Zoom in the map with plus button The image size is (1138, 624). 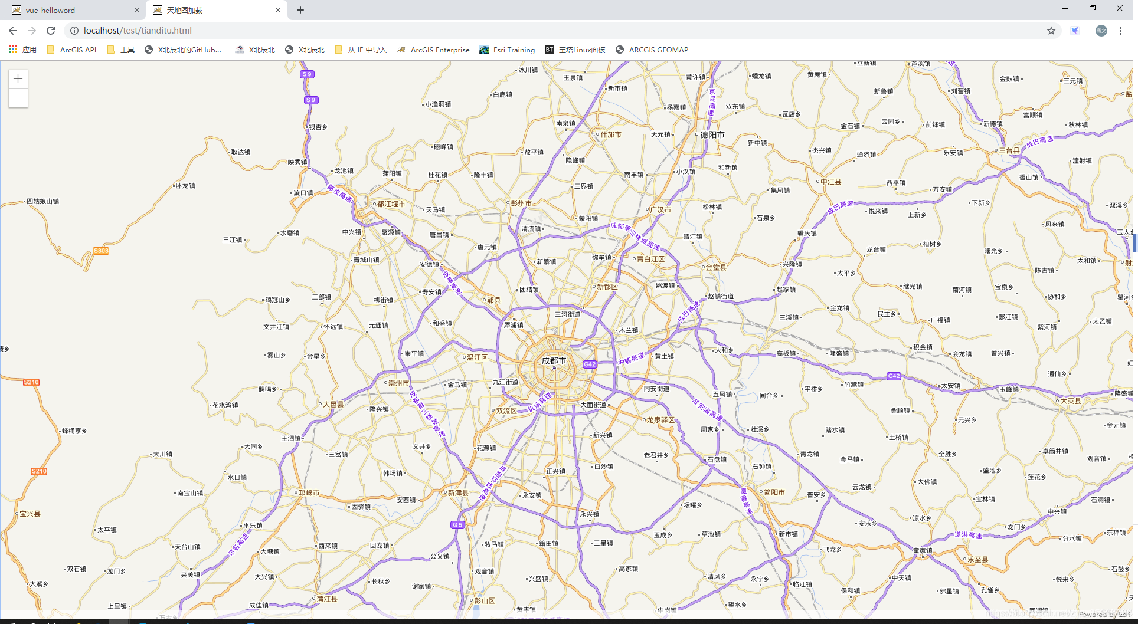[18, 79]
